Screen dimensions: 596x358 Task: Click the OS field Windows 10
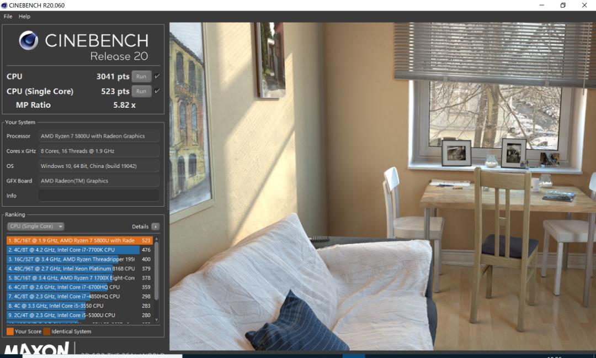[x=99, y=166]
